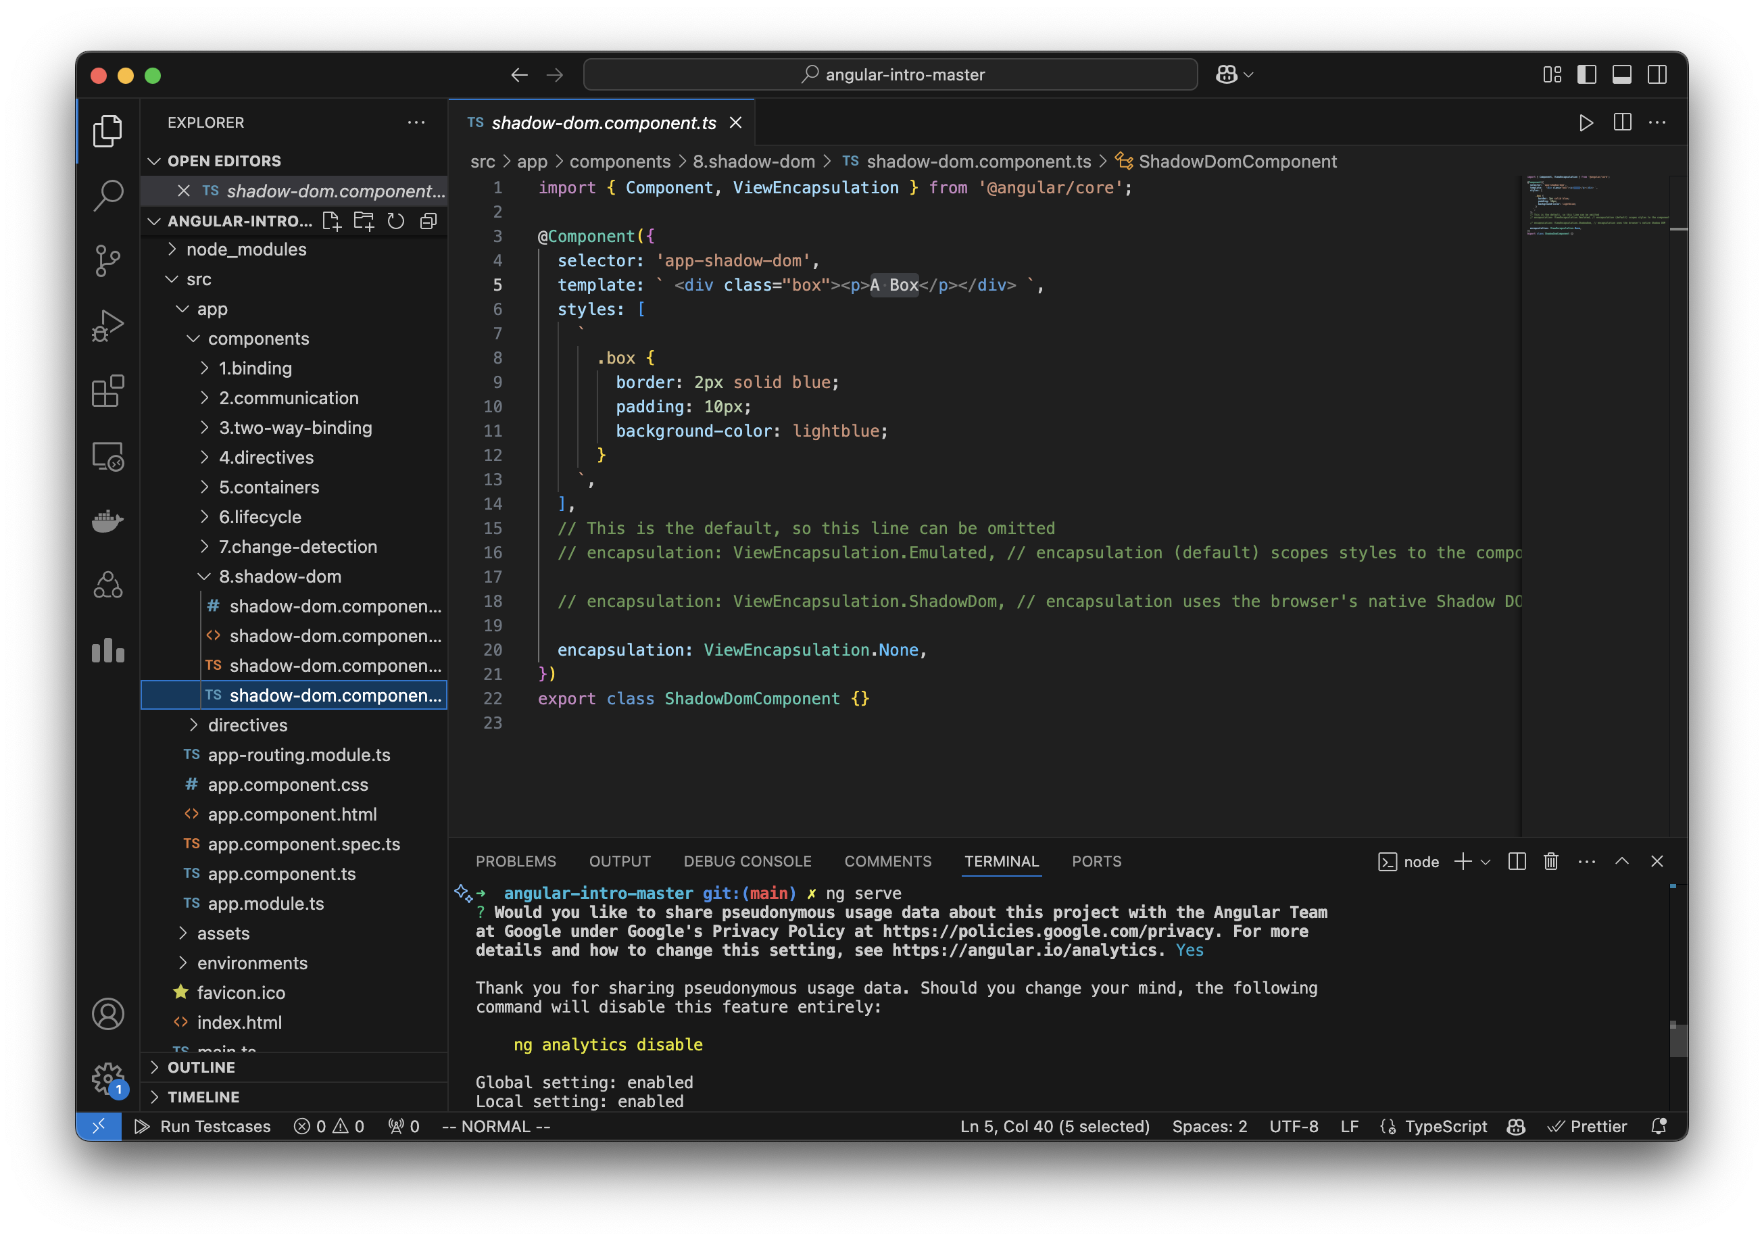This screenshot has width=1764, height=1241.
Task: Open notifications bell in status bar
Action: coord(1659,1127)
